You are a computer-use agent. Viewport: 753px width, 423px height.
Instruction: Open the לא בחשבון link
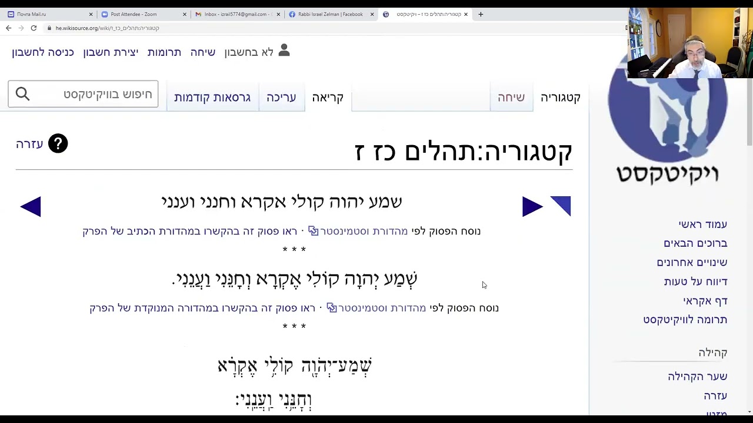249,52
